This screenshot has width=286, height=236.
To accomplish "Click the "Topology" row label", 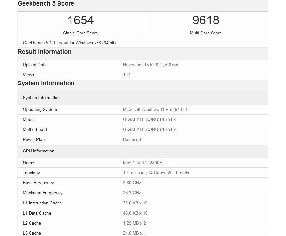I will click(32, 173).
